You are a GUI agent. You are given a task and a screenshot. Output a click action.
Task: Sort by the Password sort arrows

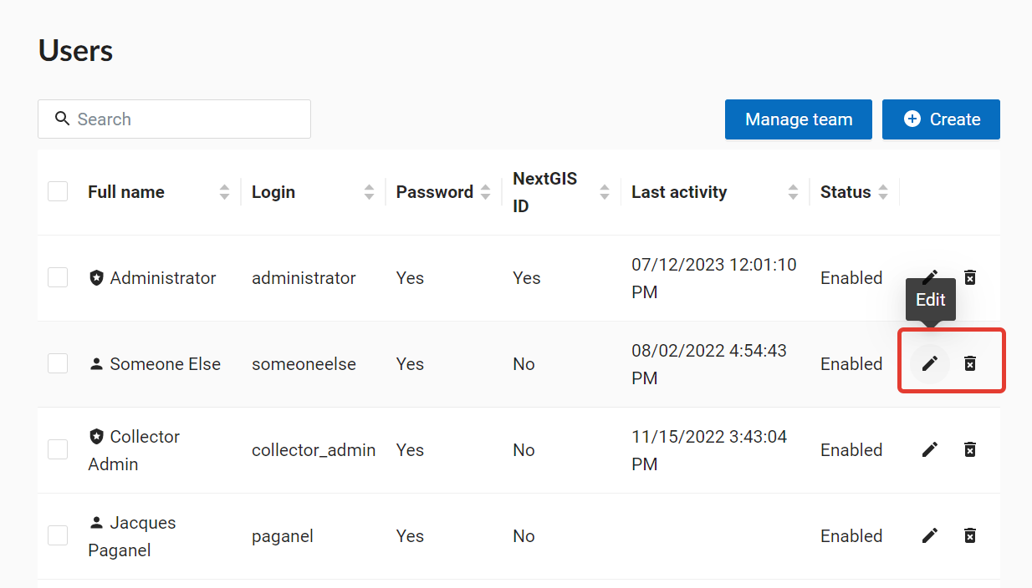[485, 192]
